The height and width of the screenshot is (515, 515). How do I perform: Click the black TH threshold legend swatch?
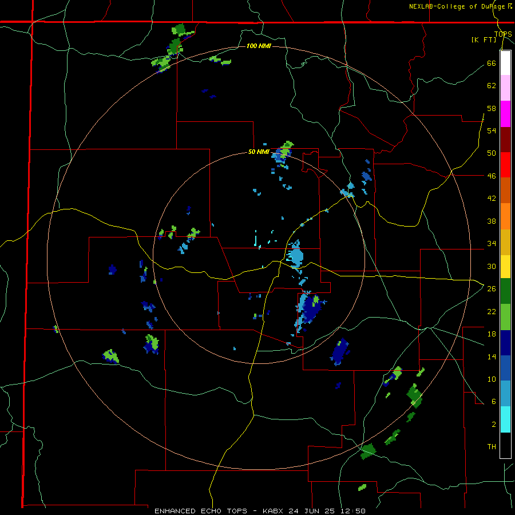pos(505,445)
